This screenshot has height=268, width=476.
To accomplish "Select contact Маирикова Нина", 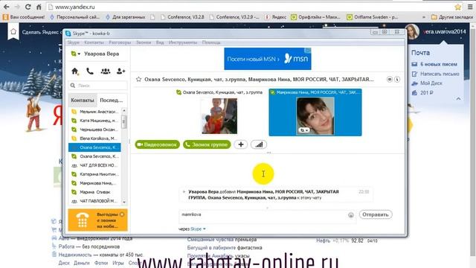I will pos(94,183).
